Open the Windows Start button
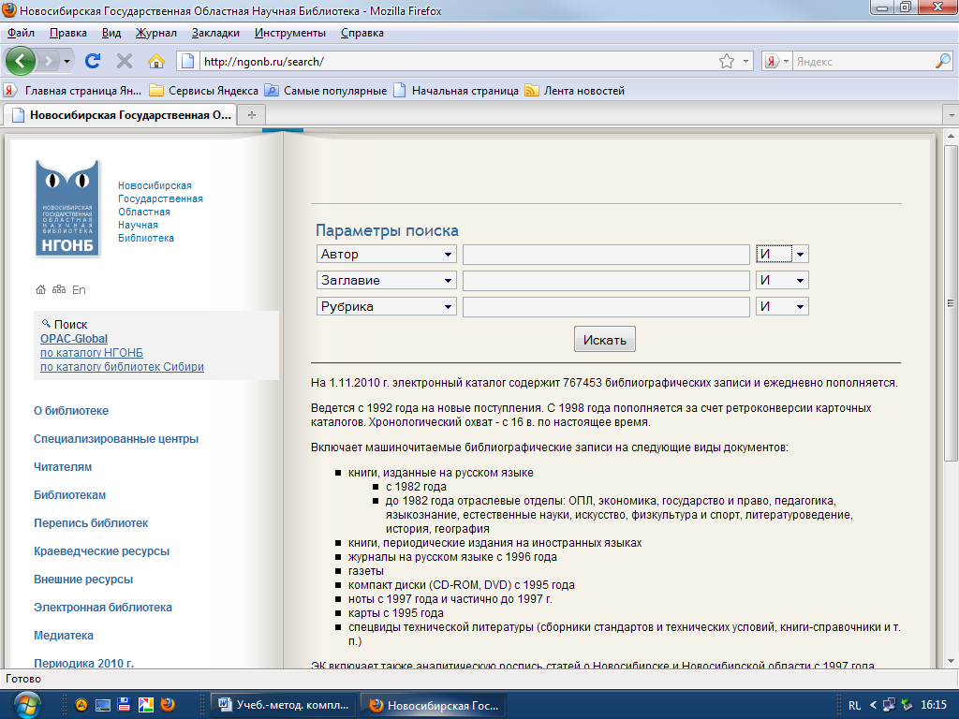Screen dimensions: 959x719 (27, 704)
